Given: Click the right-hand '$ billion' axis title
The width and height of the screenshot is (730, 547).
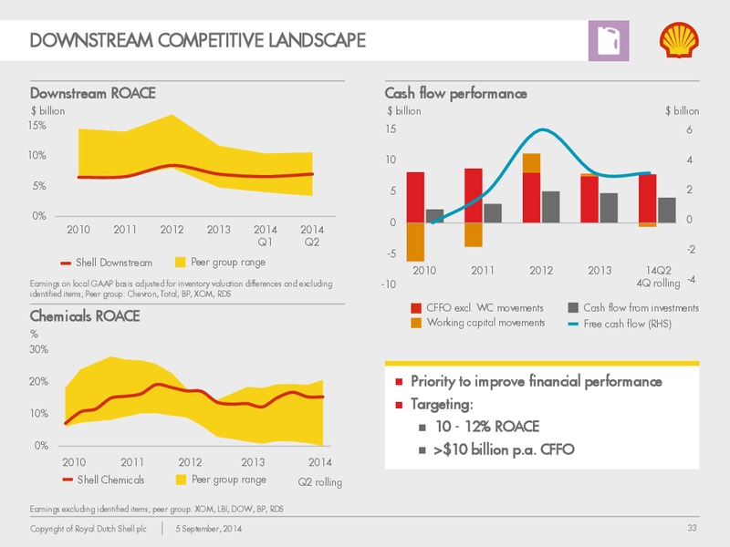Looking at the screenshot, I should [682, 111].
